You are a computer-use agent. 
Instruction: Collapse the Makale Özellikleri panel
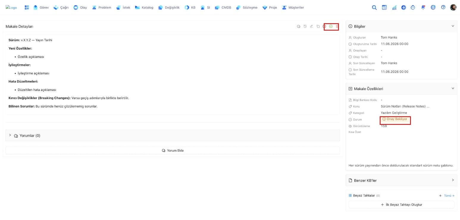[x=453, y=88]
